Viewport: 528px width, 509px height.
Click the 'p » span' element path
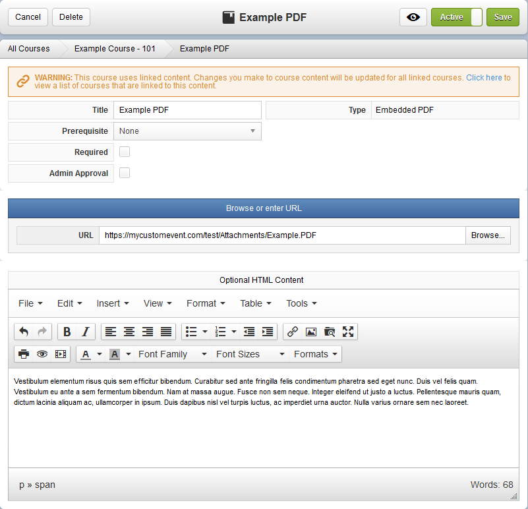coord(37,485)
